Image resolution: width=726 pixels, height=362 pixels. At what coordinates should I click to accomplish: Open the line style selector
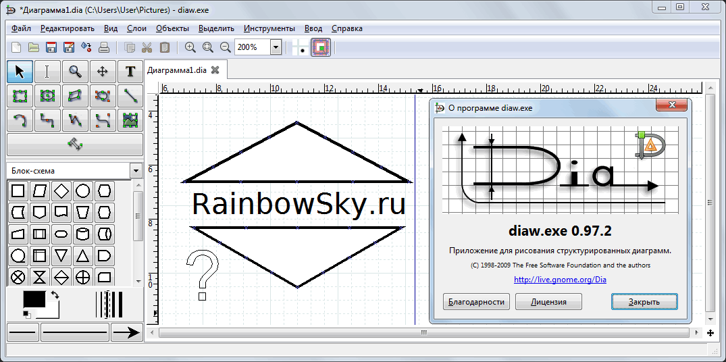tap(74, 332)
